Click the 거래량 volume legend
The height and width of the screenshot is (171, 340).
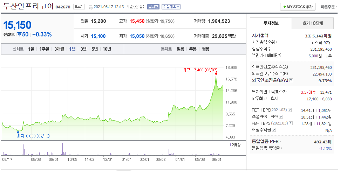[x=235, y=145]
